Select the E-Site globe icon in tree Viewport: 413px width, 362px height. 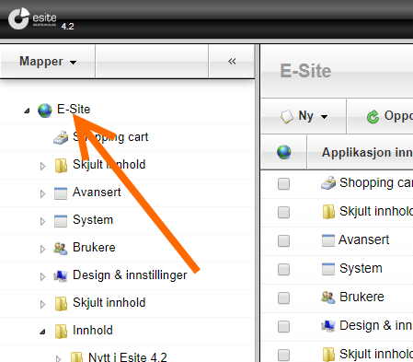pos(45,111)
